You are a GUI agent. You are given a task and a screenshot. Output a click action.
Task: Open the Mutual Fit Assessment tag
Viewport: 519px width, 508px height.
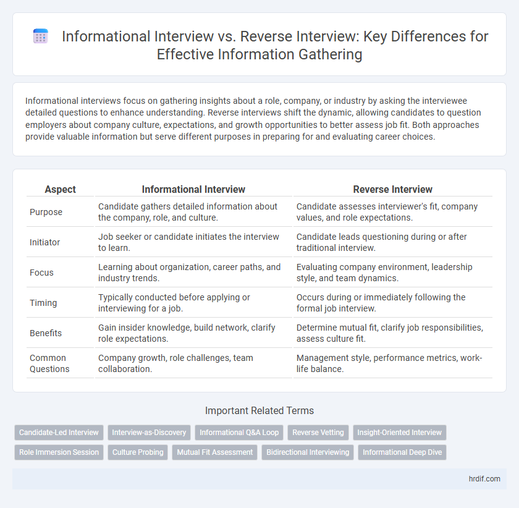tap(215, 452)
